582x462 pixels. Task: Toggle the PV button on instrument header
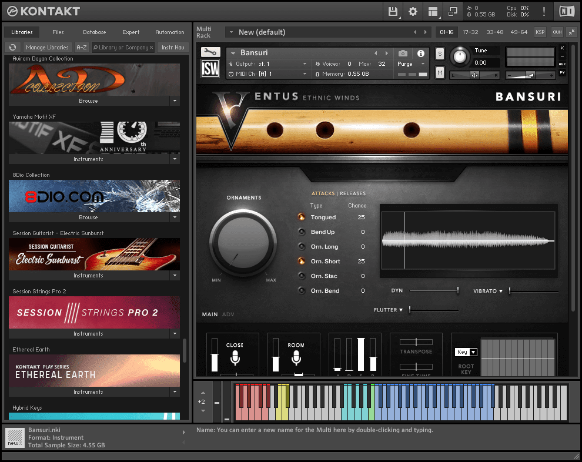(x=562, y=73)
